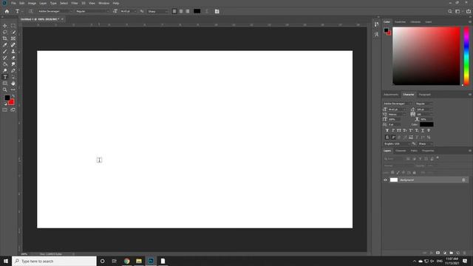Click the Delete layer trash icon
This screenshot has width=473, height=266.
point(465,253)
